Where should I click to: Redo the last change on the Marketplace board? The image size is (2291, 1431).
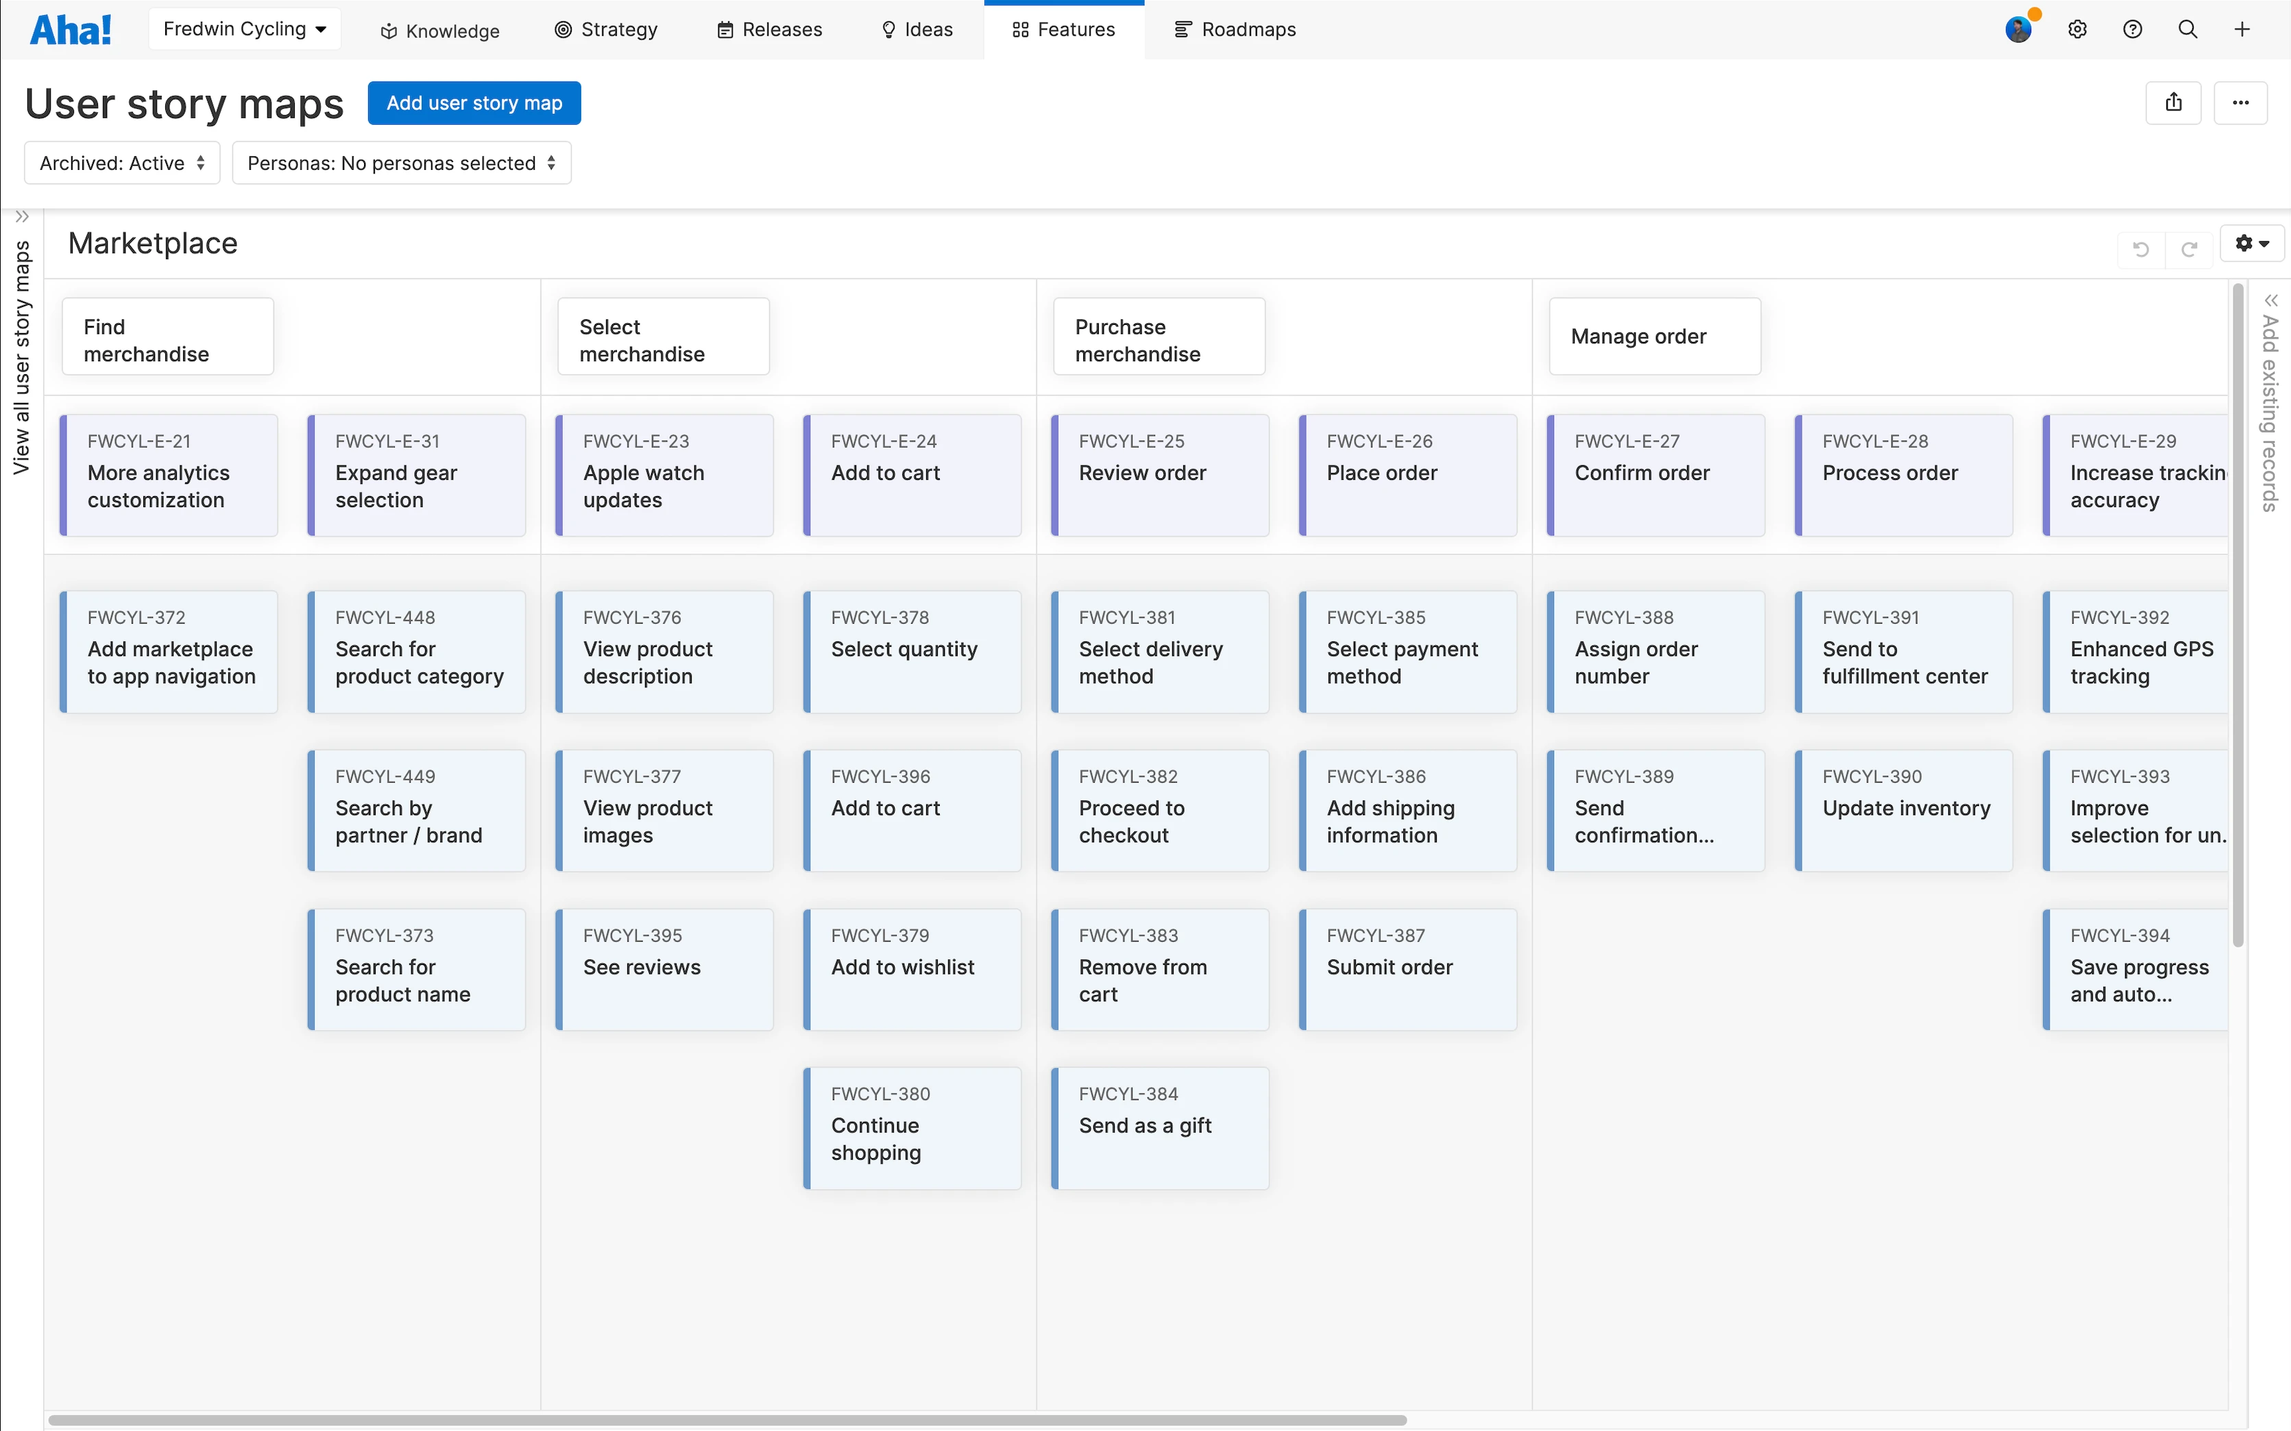(2191, 249)
